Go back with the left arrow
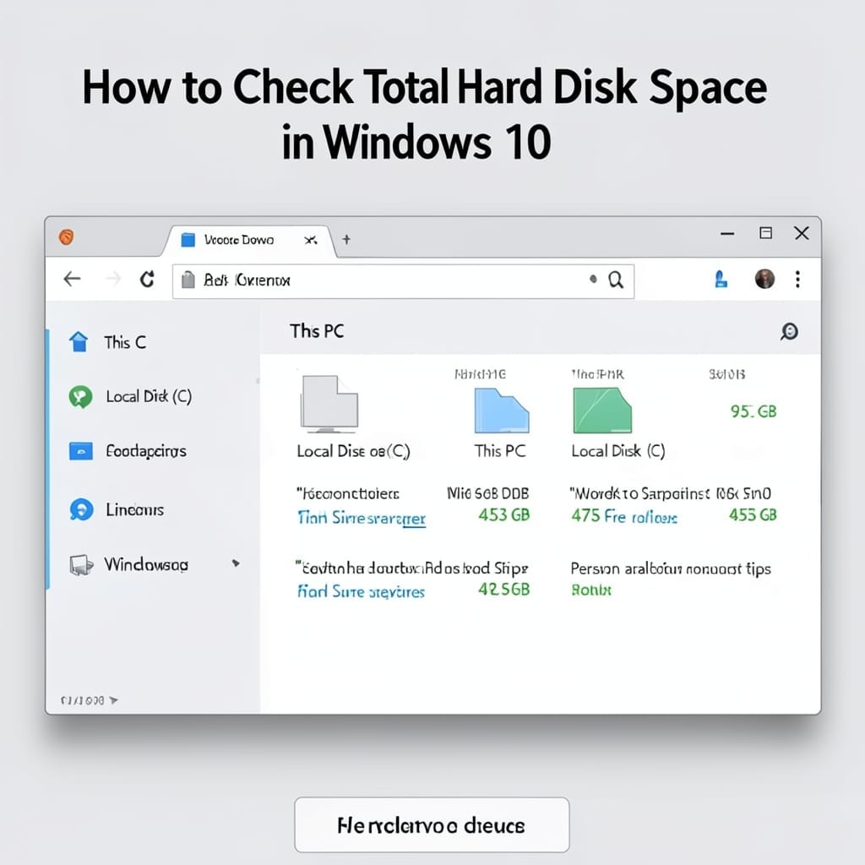The width and height of the screenshot is (865, 865). pos(73,279)
